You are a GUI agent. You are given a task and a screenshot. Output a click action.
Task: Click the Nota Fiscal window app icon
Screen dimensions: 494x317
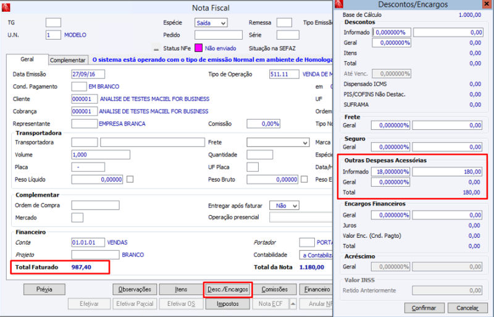click(6, 7)
